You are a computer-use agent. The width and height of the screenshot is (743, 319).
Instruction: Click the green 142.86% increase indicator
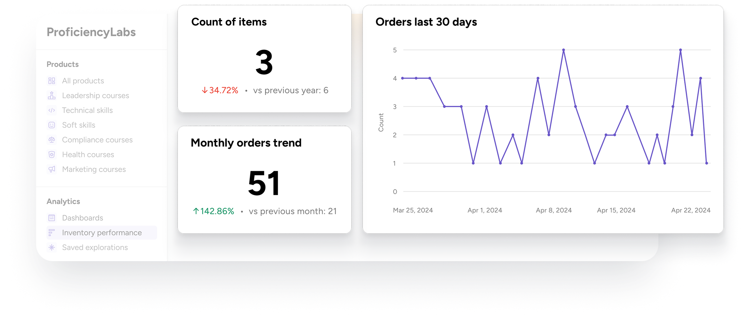tap(213, 211)
